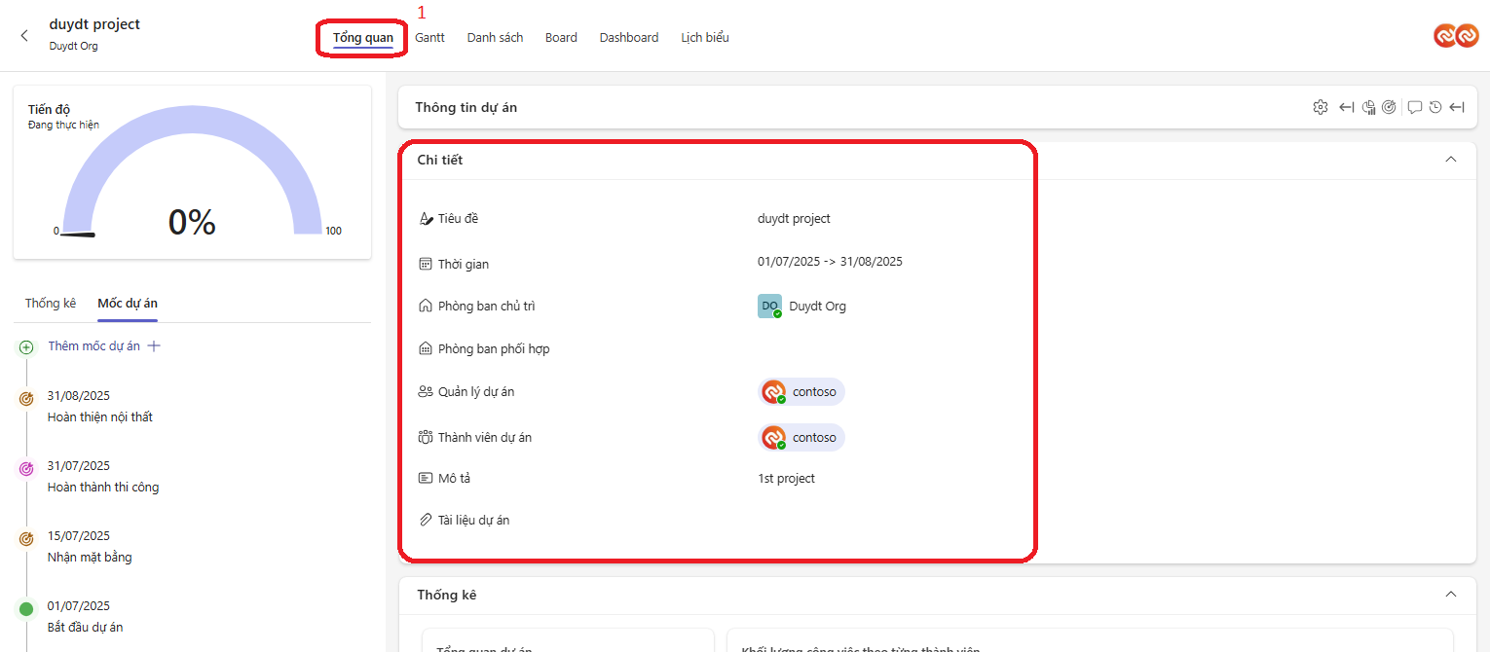The height and width of the screenshot is (652, 1490).
Task: Open the history clock icon
Action: 1435,107
